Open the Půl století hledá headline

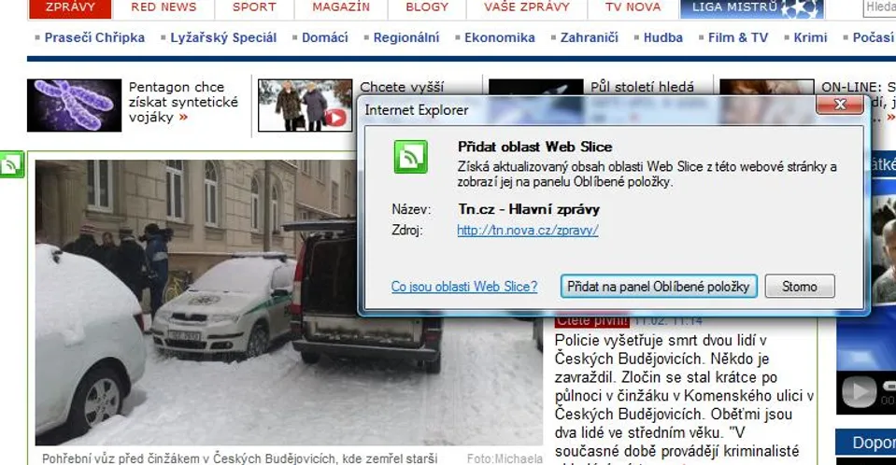pos(642,88)
